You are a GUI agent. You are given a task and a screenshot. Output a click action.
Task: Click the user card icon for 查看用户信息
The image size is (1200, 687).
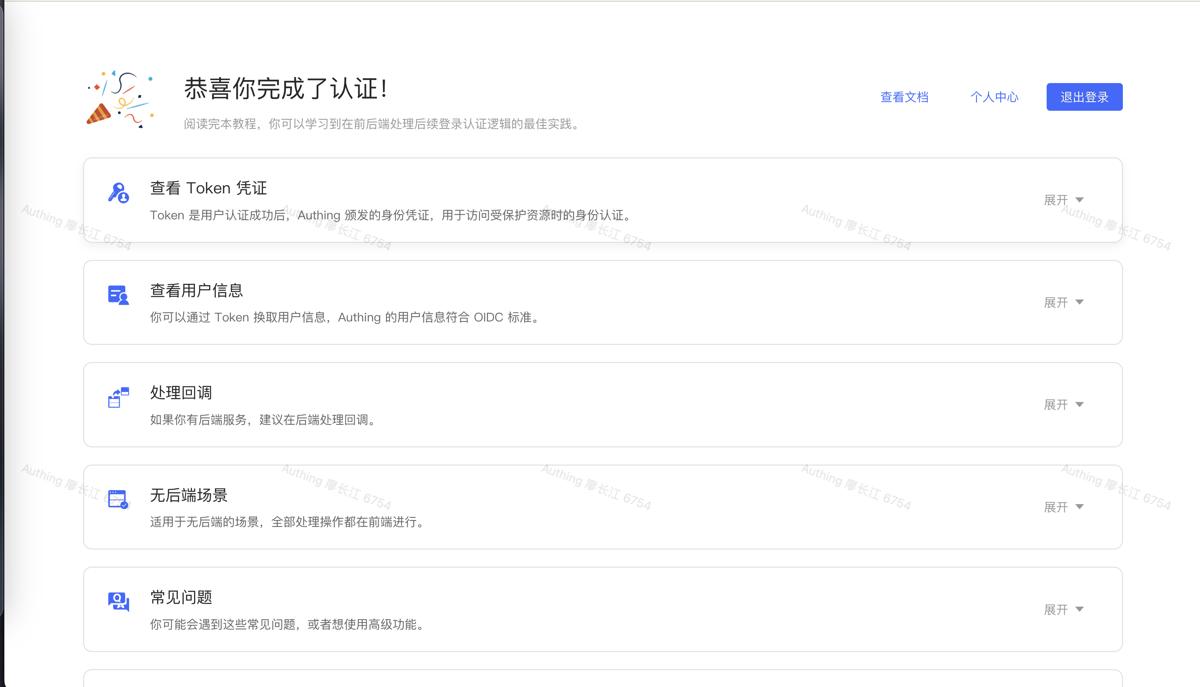[118, 295]
